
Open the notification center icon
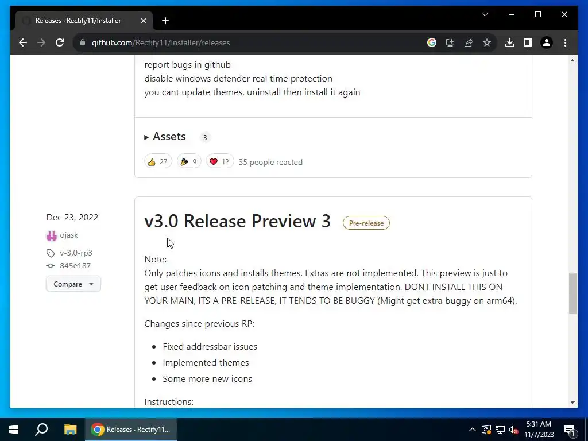tap(570, 430)
